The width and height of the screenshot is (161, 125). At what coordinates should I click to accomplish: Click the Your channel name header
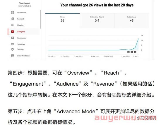25,3
